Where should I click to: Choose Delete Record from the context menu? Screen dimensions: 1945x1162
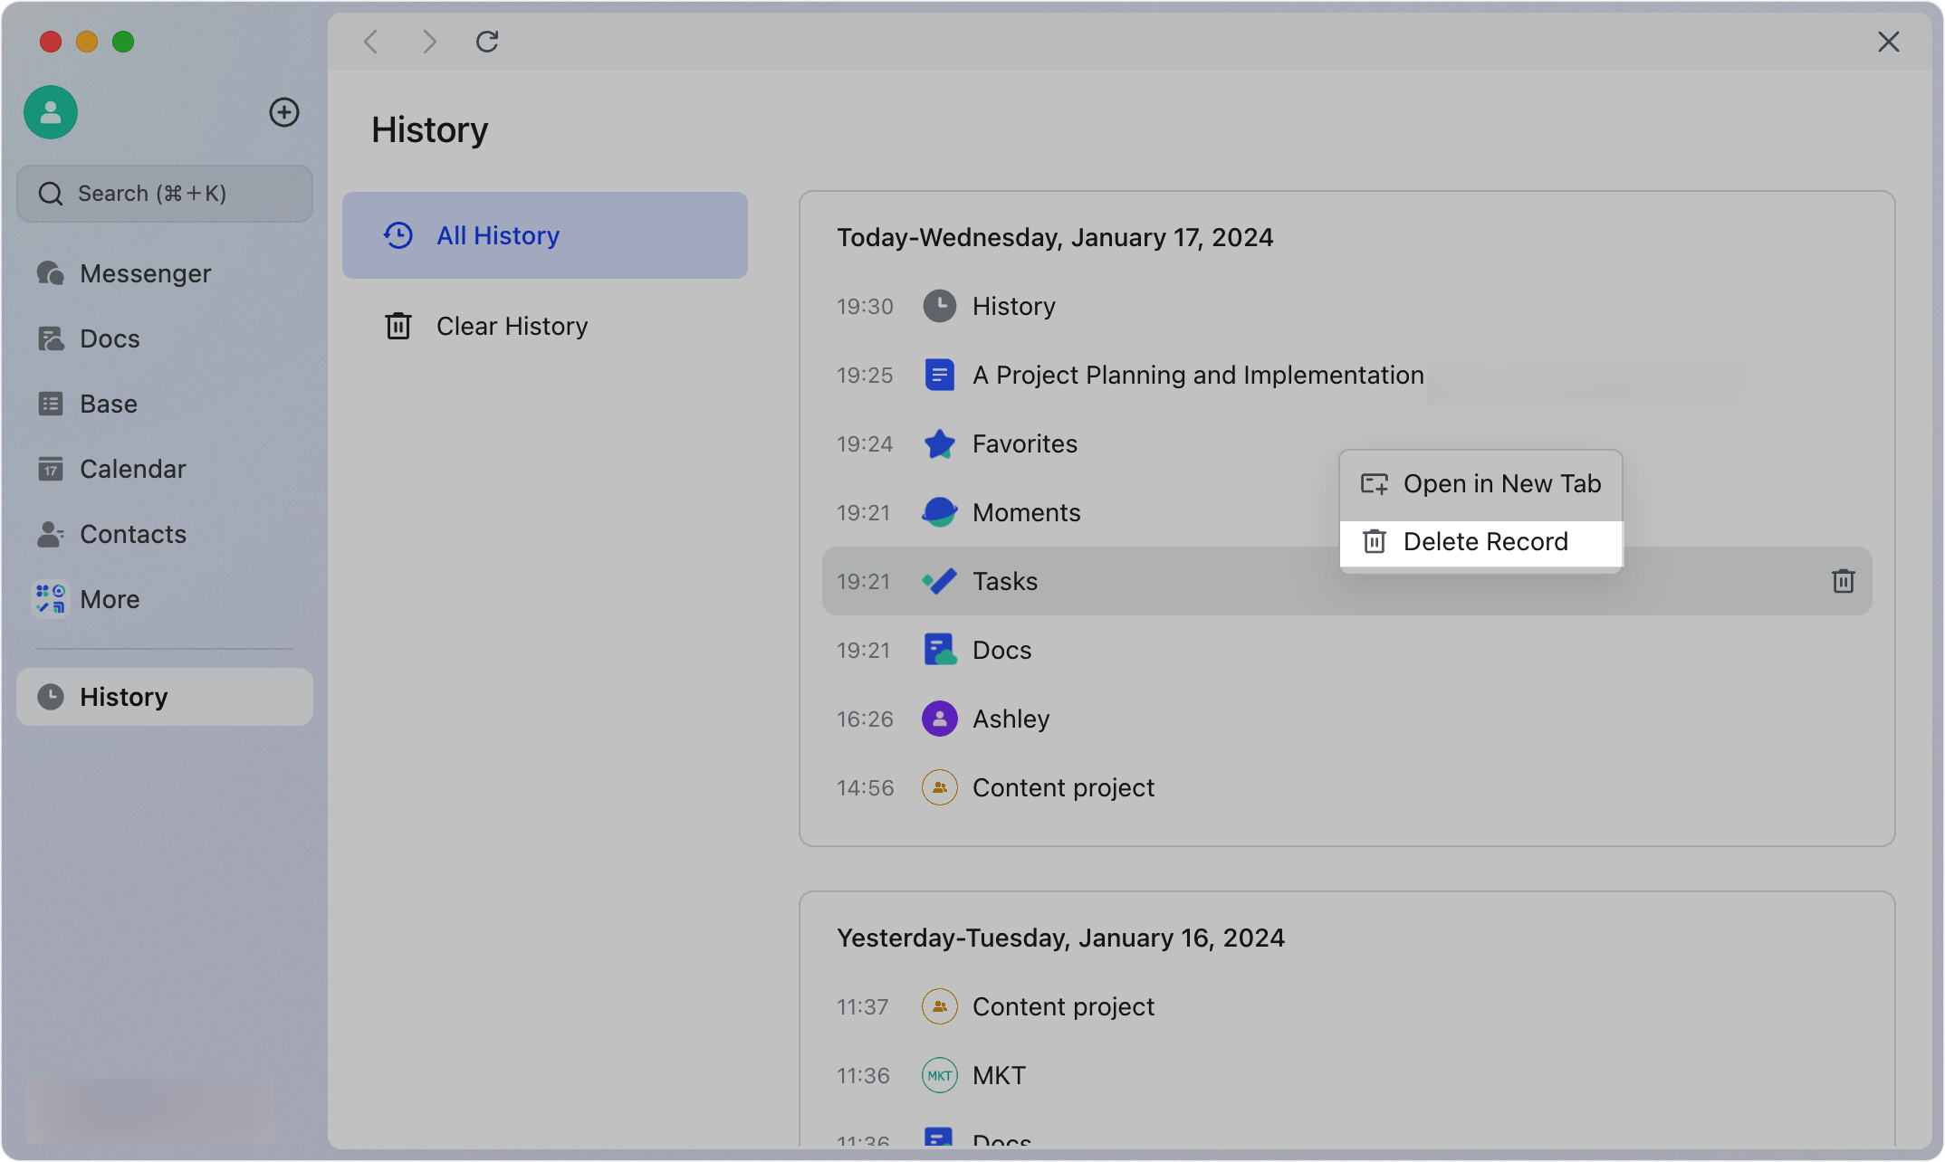click(x=1485, y=541)
